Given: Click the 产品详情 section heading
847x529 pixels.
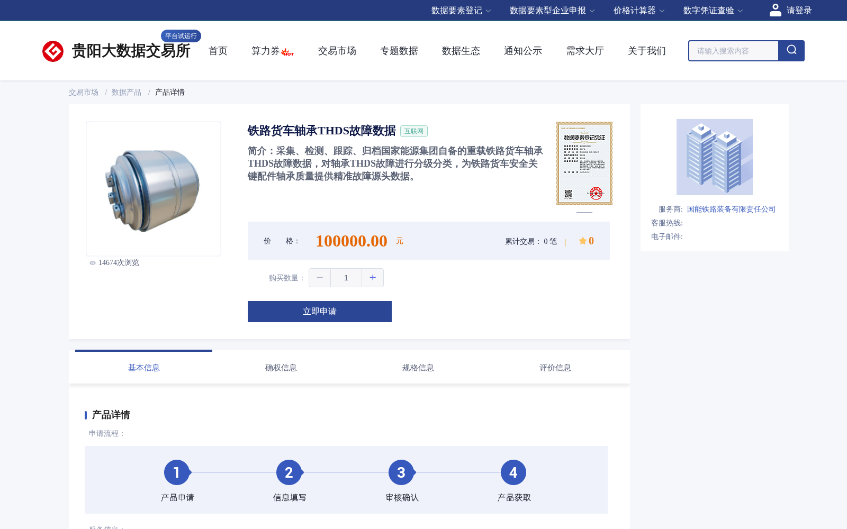Looking at the screenshot, I should click(x=111, y=415).
